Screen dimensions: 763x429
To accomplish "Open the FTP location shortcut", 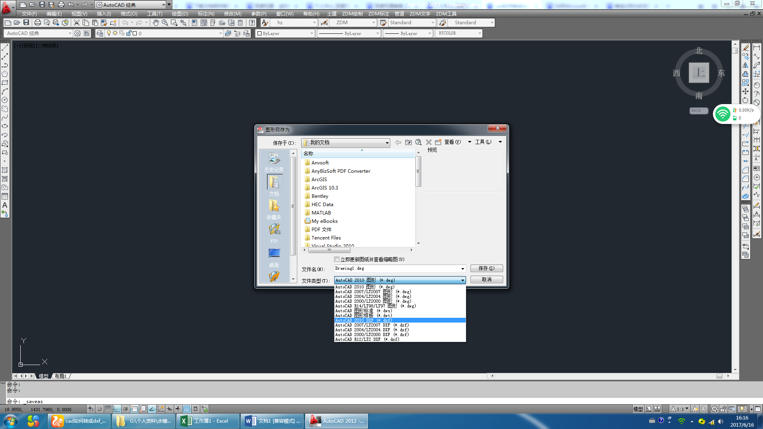I will click(x=274, y=233).
